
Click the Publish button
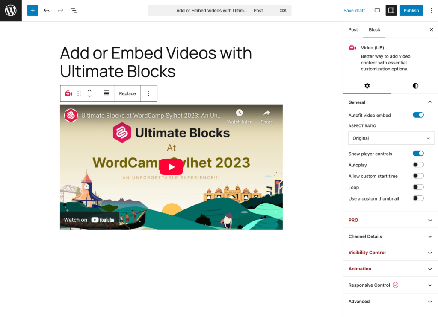411,10
